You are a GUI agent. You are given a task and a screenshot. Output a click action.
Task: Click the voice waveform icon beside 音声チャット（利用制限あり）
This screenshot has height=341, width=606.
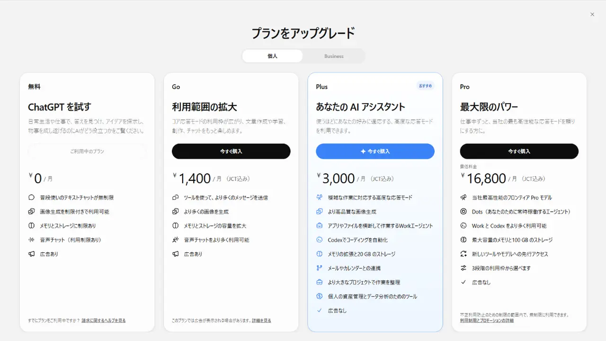click(x=32, y=240)
